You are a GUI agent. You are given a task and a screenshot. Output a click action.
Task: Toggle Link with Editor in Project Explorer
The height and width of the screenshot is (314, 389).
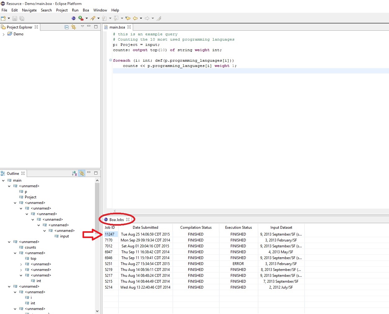74,27
